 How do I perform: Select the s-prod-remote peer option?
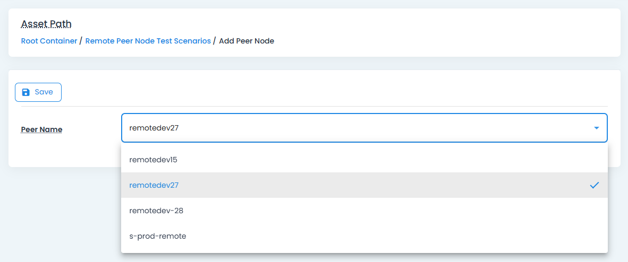click(158, 236)
